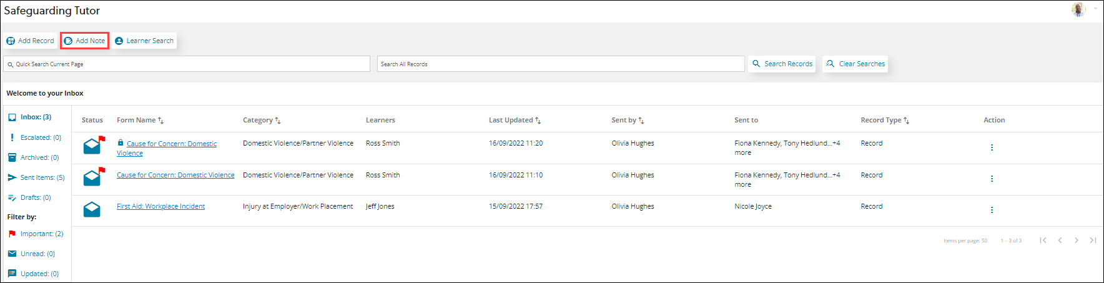Viewport: 1104px width, 283px height.
Task: Show the Sent Items folder
Action: point(42,177)
